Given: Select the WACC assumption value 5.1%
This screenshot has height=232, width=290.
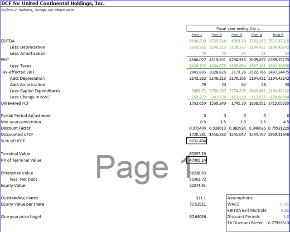Looking at the screenshot, I should point(284,204).
